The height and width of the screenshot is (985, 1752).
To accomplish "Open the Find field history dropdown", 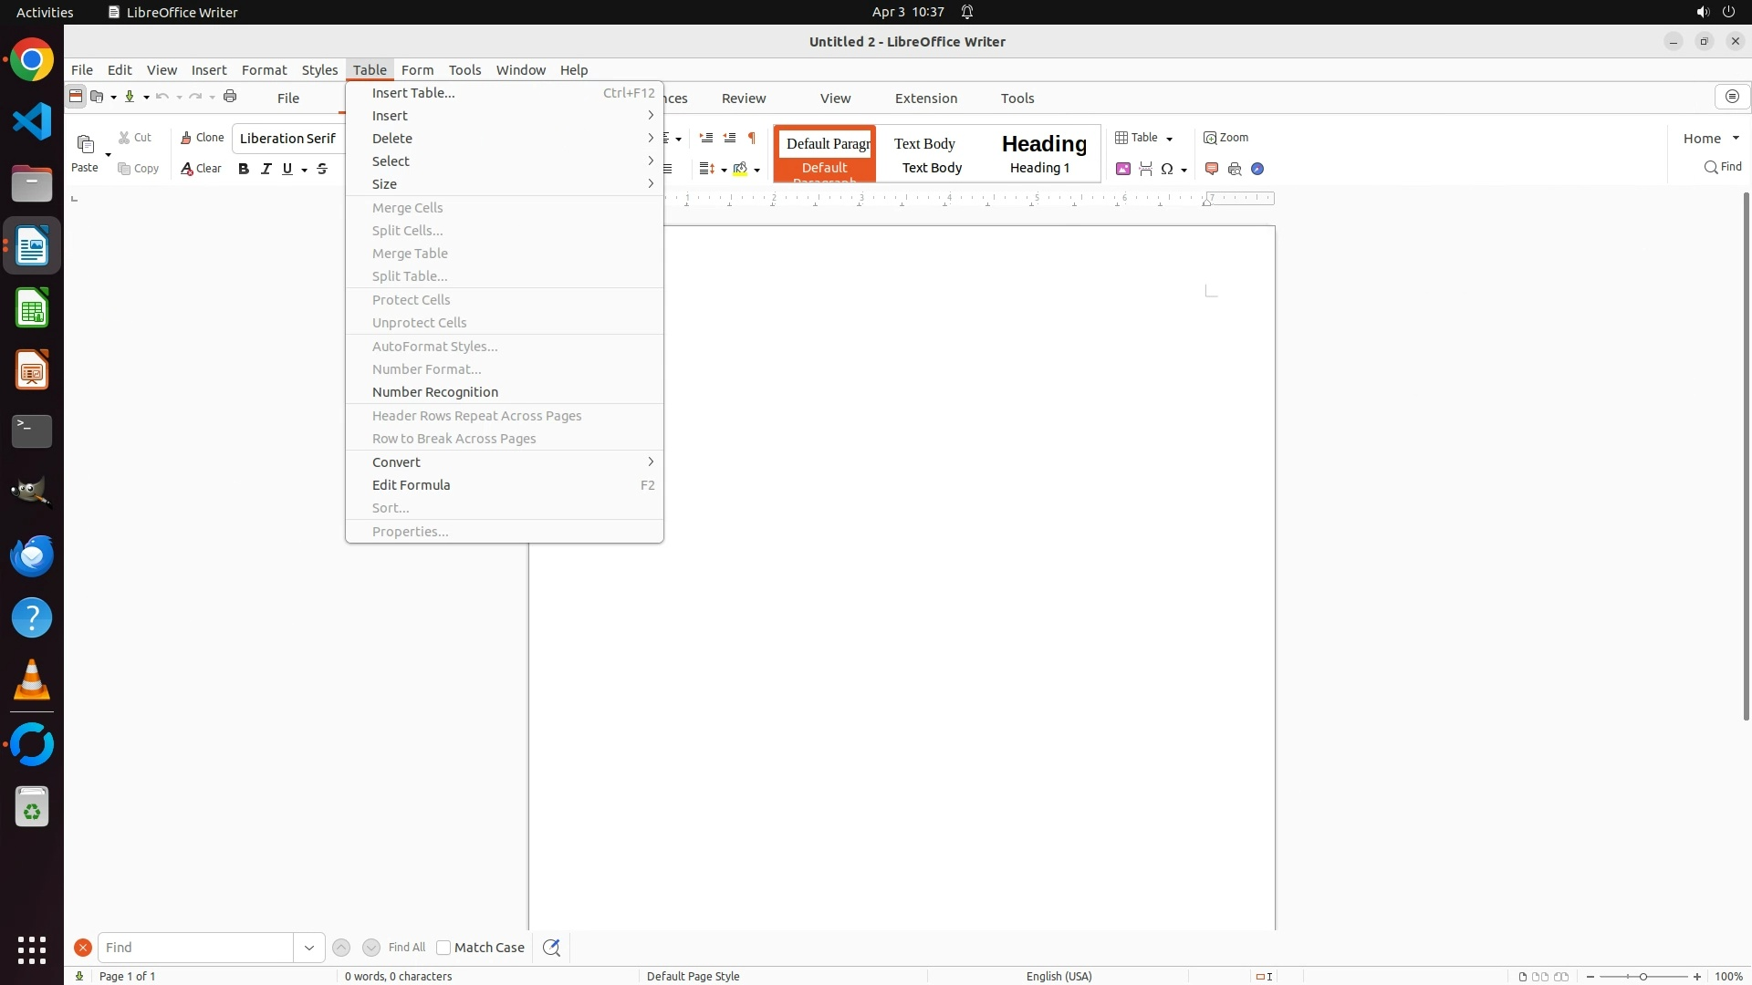I will coord(309,948).
